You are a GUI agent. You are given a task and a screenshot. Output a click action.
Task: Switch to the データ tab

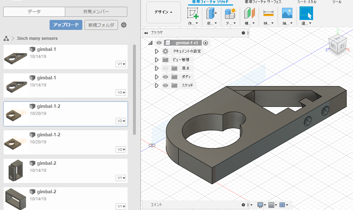(x=34, y=12)
